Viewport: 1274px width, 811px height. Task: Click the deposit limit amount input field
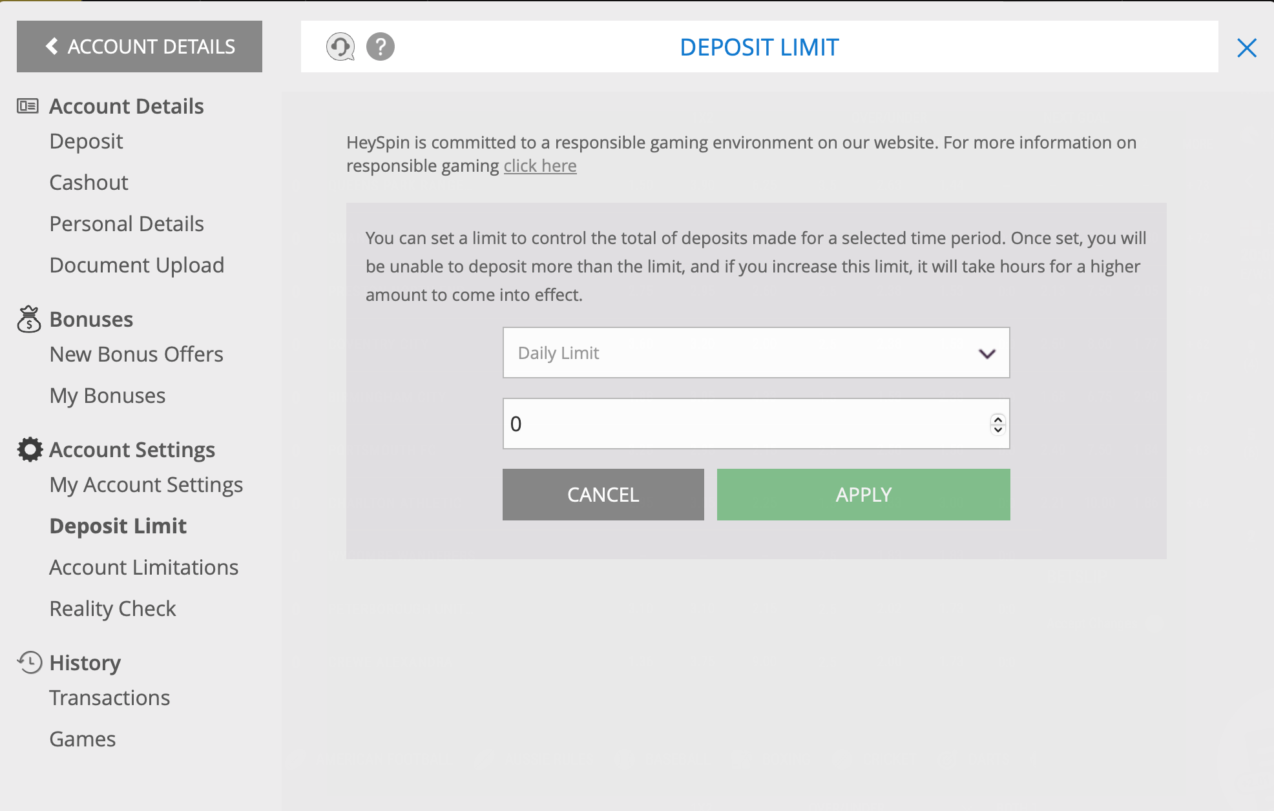coord(756,424)
